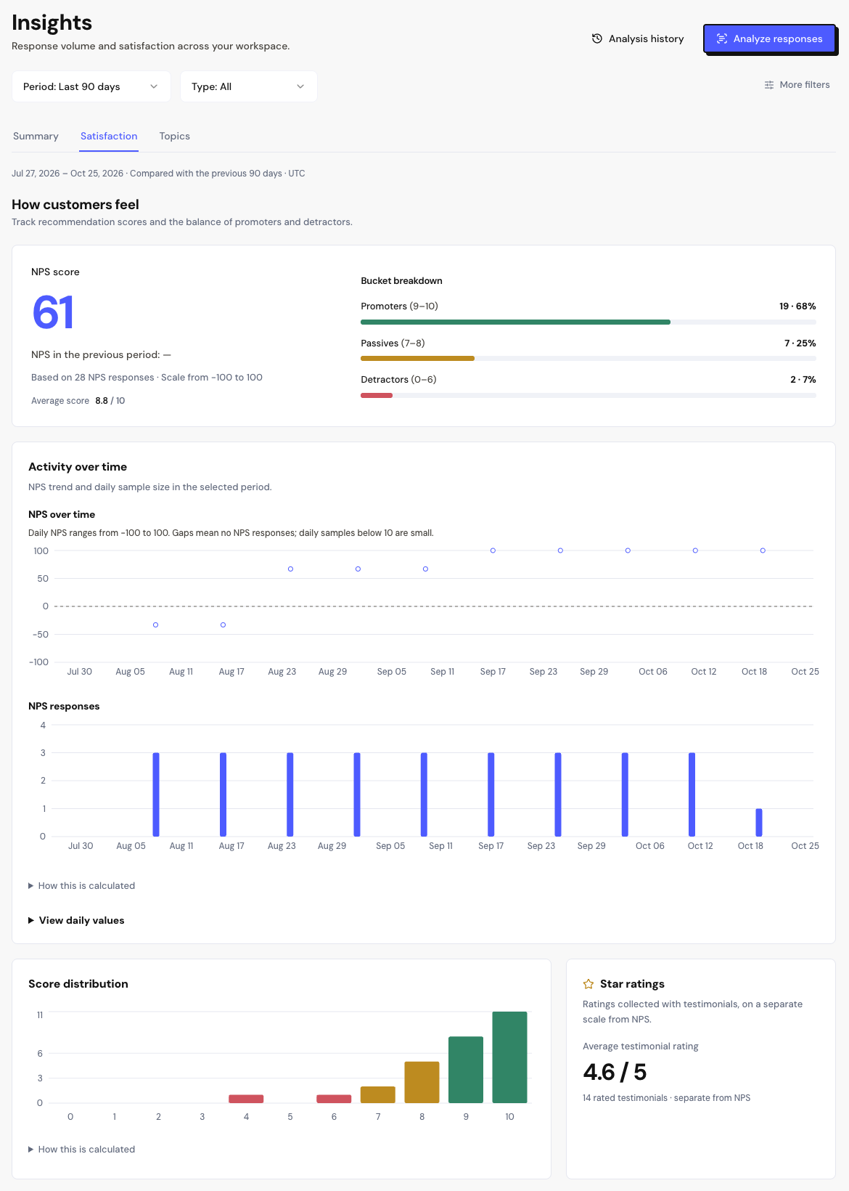Click "2 · 7%" detractors value
This screenshot has width=849, height=1191.
pos(803,380)
